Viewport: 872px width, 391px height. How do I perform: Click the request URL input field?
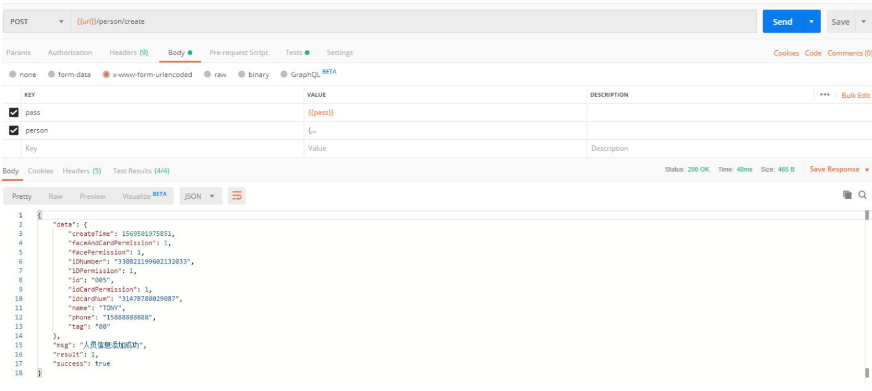[413, 22]
